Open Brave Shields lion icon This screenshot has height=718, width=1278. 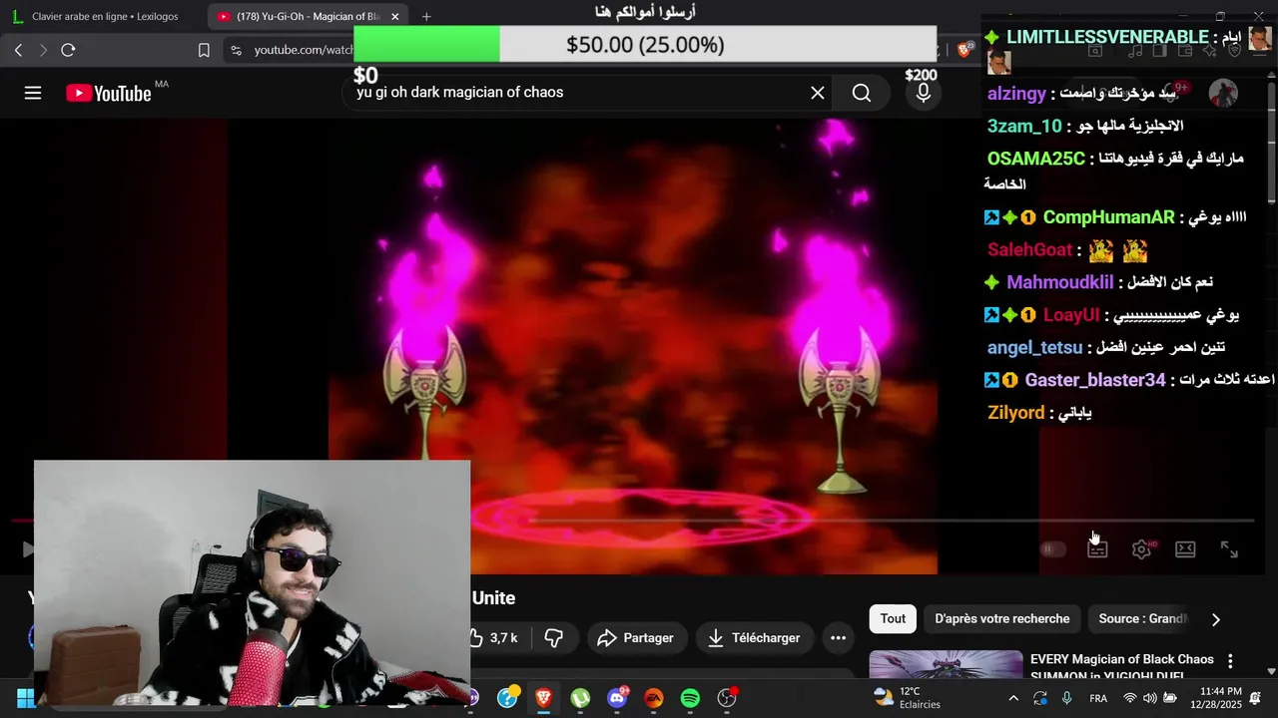pos(965,50)
